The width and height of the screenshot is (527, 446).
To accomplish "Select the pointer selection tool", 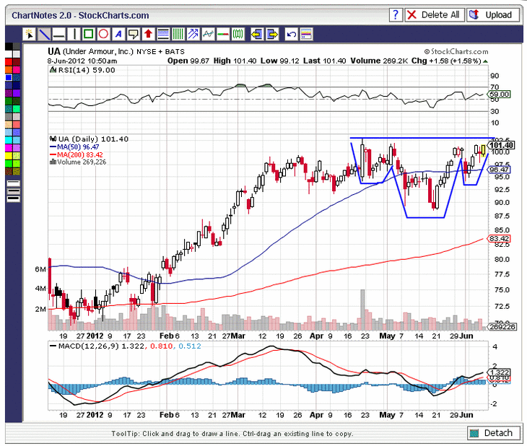I will pos(30,34).
